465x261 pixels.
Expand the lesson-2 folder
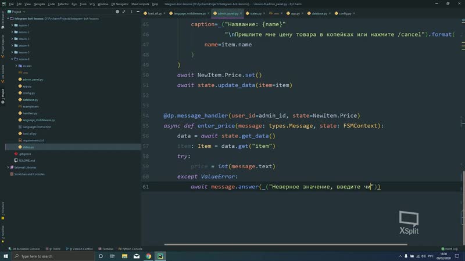click(12, 32)
